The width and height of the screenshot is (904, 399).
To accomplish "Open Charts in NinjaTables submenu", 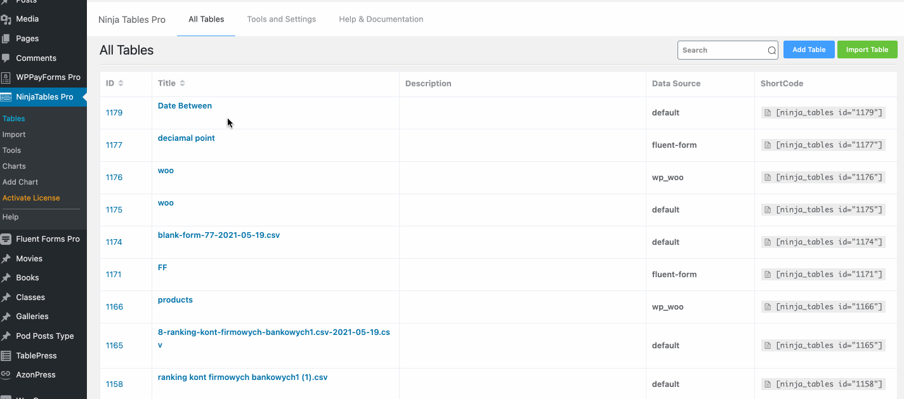I will click(x=14, y=166).
